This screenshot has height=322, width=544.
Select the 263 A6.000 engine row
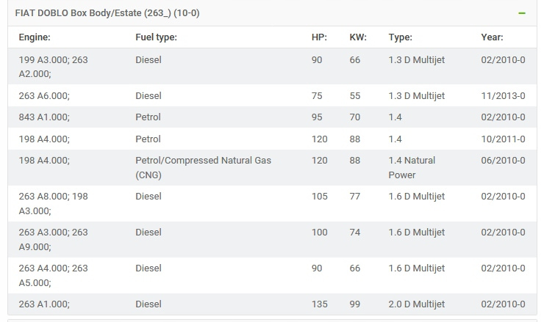coord(272,95)
